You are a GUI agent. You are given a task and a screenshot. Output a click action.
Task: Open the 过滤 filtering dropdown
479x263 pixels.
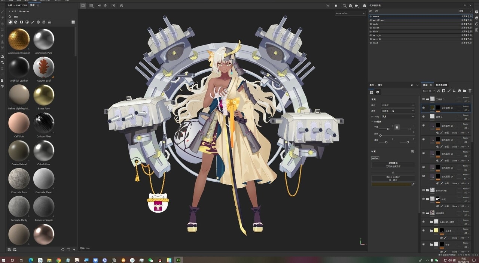point(398,111)
